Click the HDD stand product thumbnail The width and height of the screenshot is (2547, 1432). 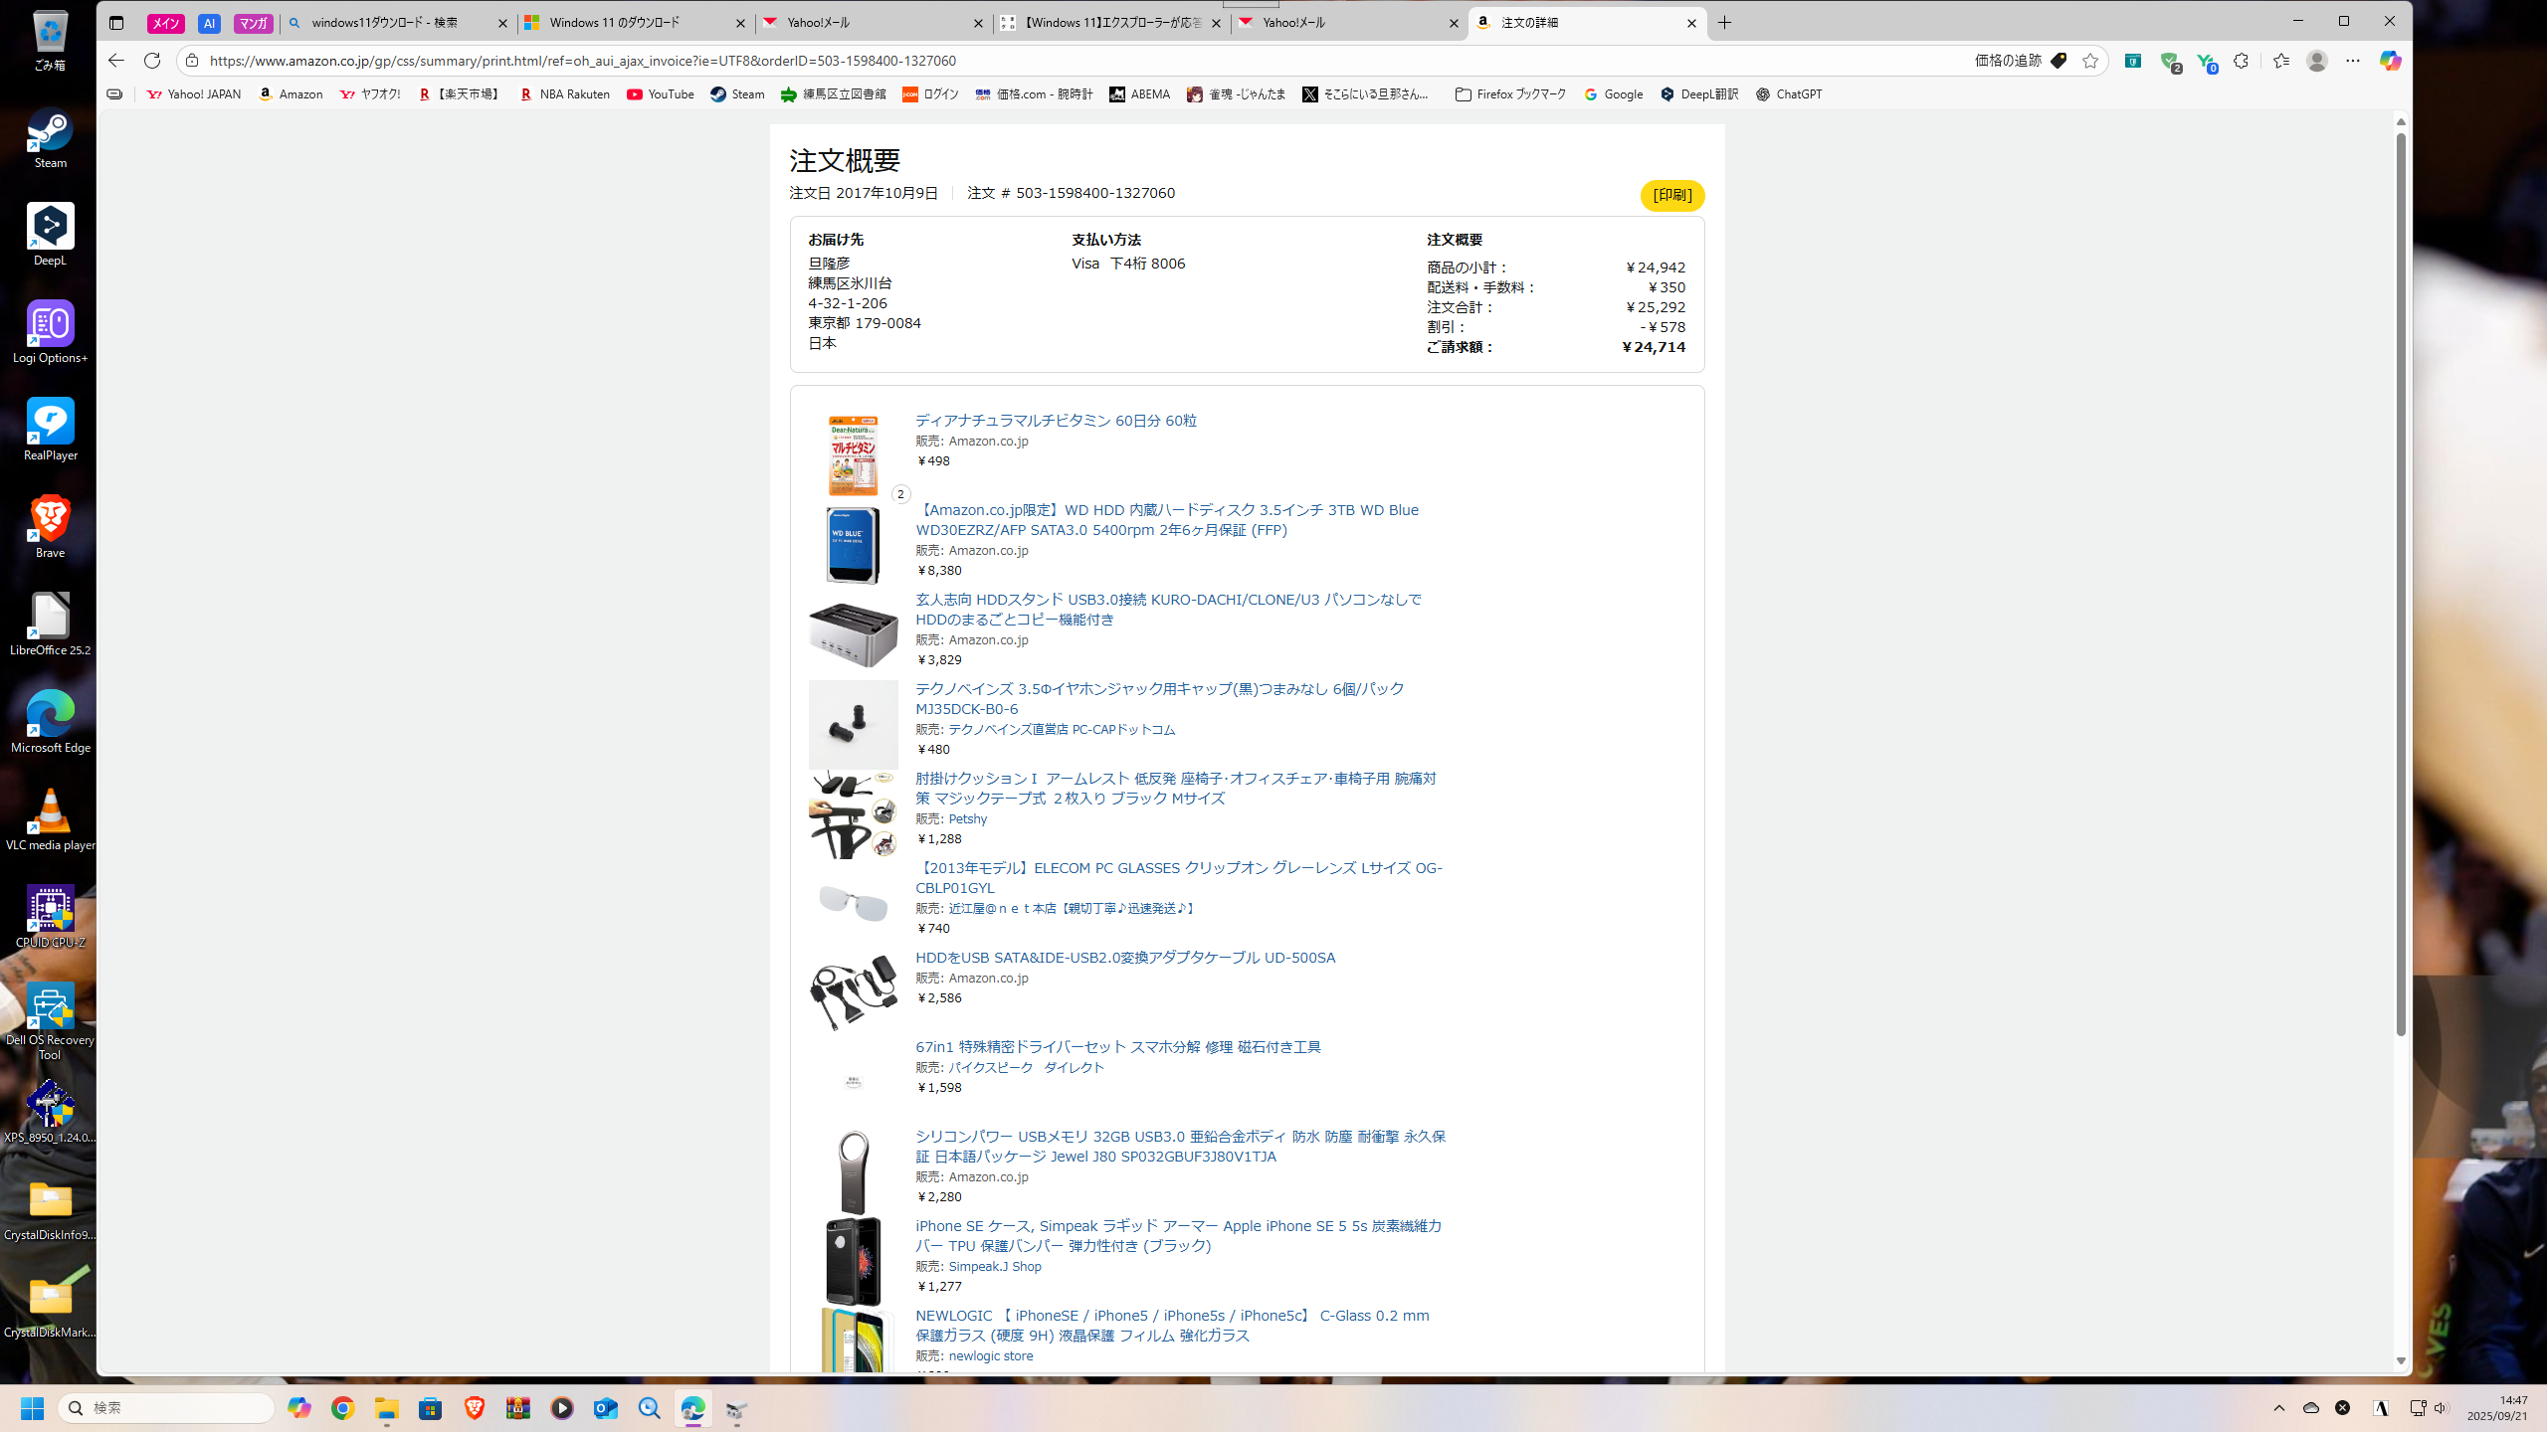[x=853, y=634]
